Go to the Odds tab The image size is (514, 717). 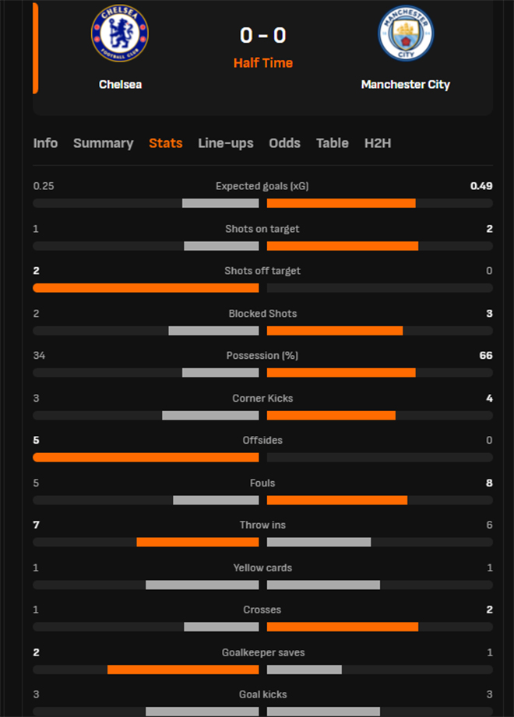click(284, 143)
